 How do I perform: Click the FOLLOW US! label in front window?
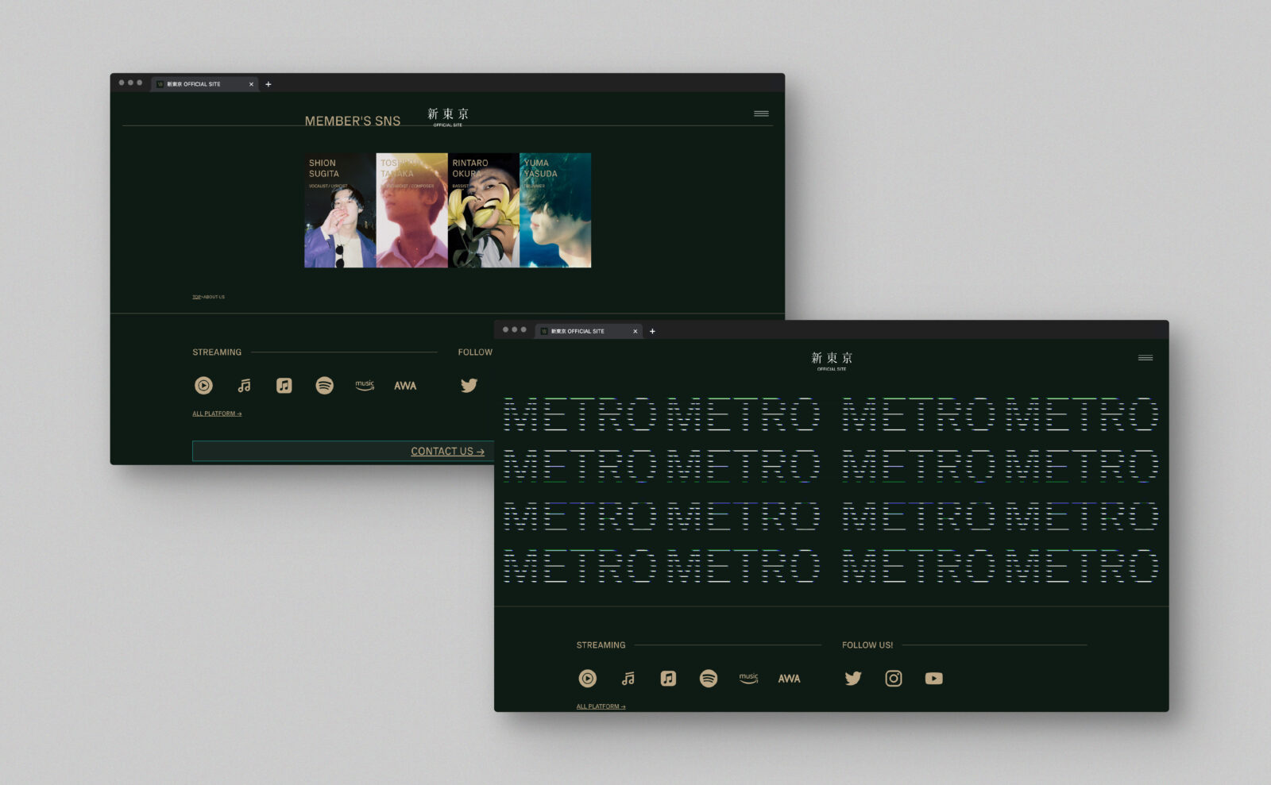pos(867,645)
